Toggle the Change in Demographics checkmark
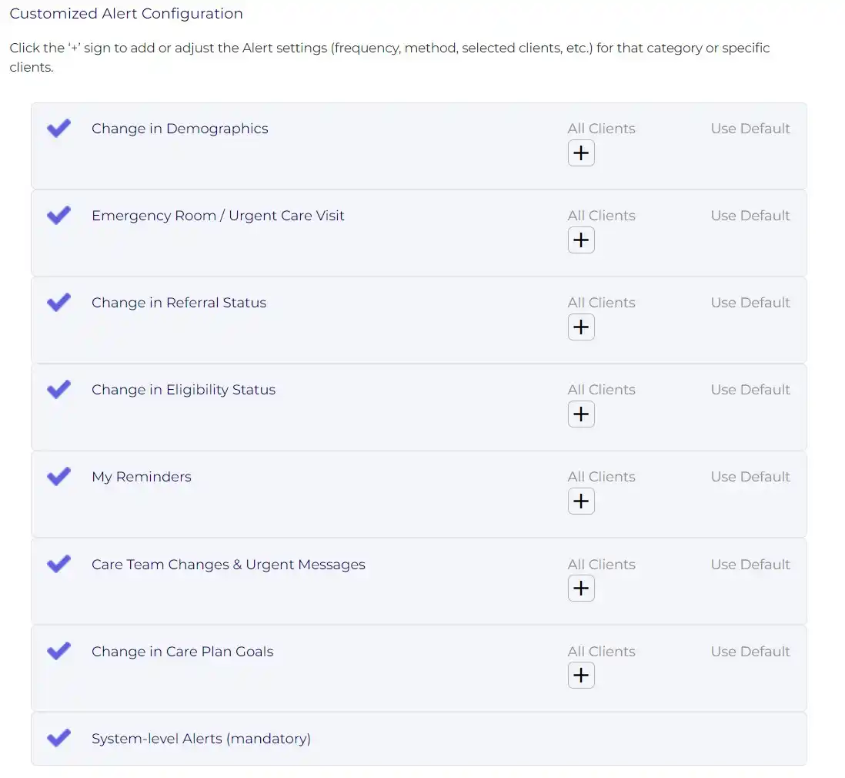845x778 pixels. point(58,128)
